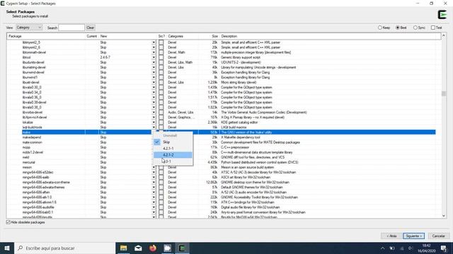Screen dimensions: 453x254
Task: Open File Explorer from the taskbar
Action: tap(124, 248)
